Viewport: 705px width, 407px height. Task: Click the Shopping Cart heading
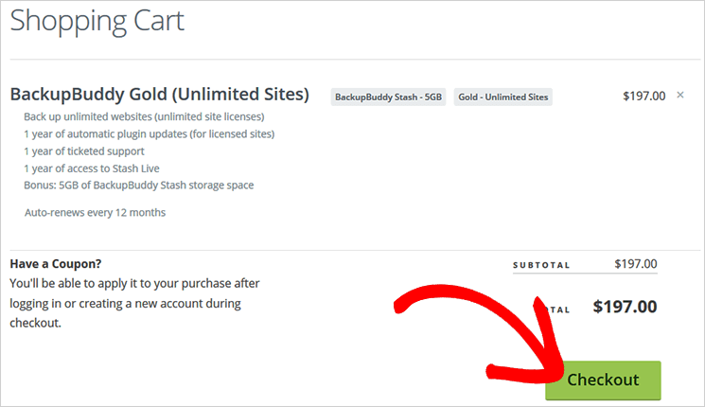(x=97, y=21)
